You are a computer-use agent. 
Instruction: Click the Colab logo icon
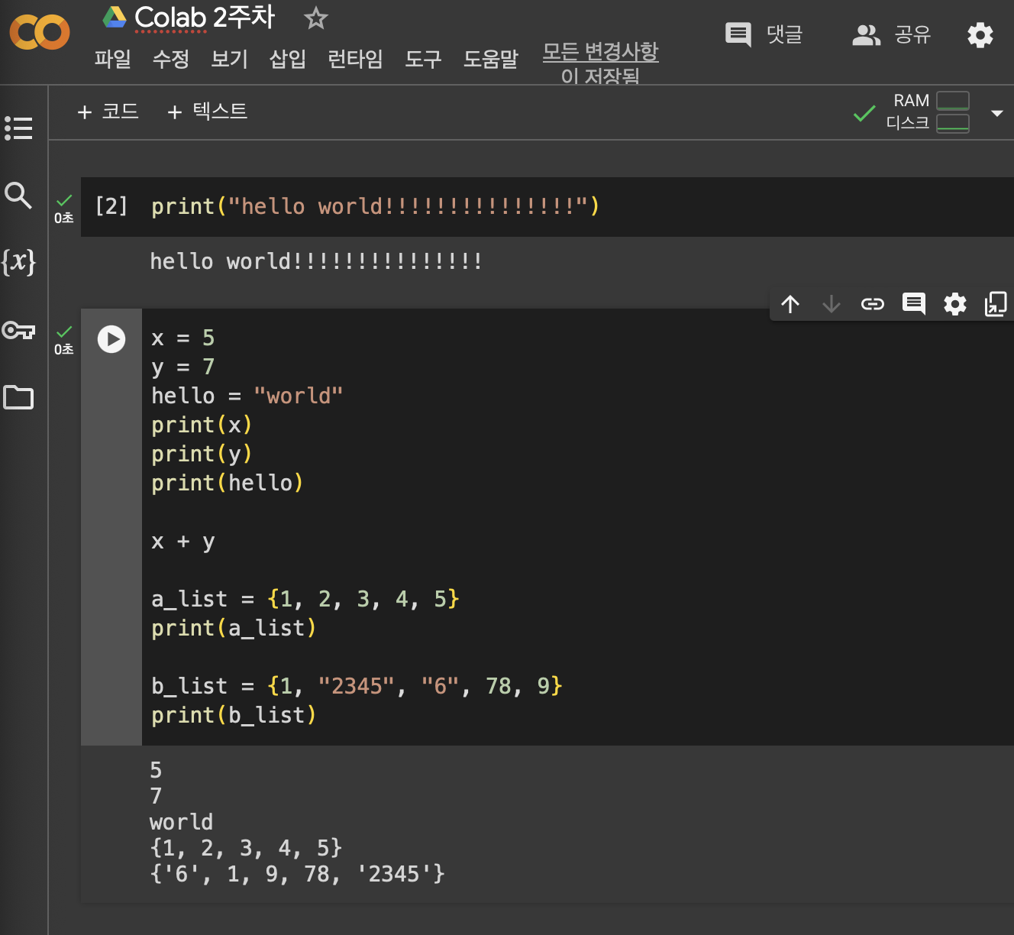(40, 32)
